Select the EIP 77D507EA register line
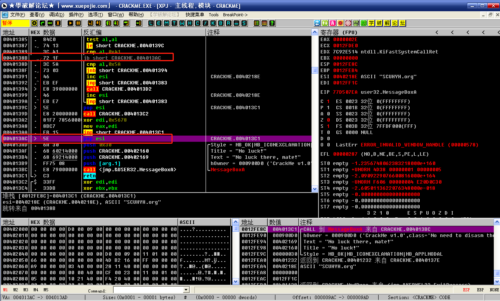The height and width of the screenshot is (301, 500). tap(368, 92)
